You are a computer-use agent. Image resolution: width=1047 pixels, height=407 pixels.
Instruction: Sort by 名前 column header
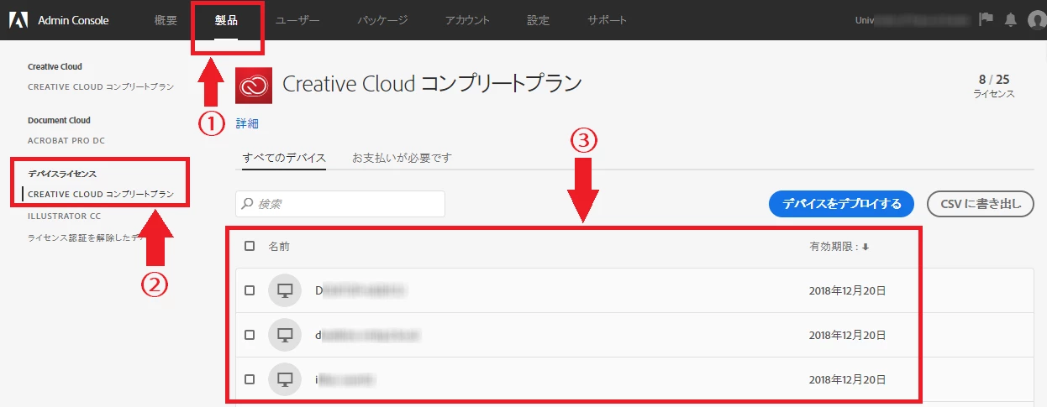click(x=279, y=247)
